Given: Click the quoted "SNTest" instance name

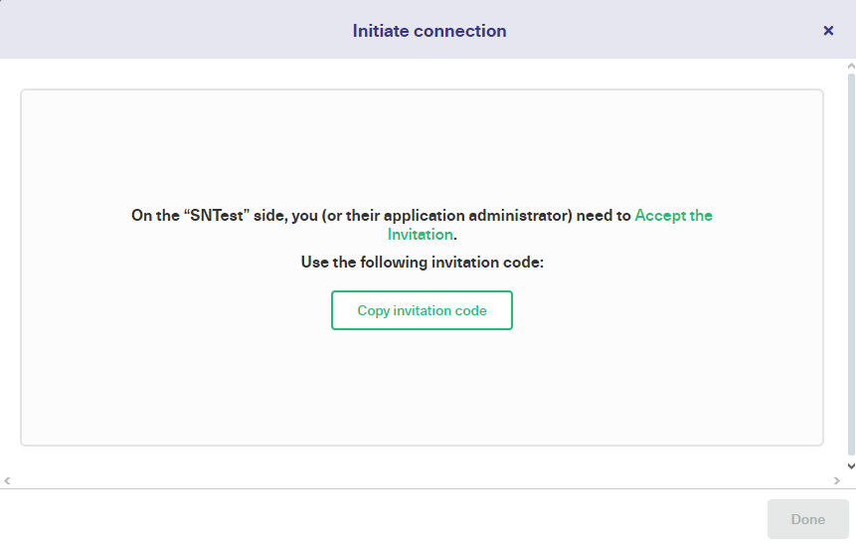Looking at the screenshot, I should pos(217,215).
